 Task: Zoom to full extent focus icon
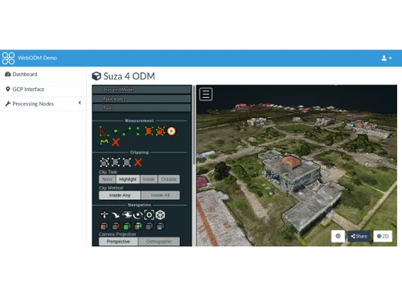pyautogui.click(x=149, y=215)
